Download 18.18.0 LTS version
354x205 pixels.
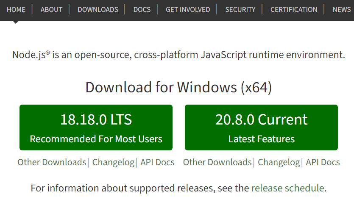(96, 127)
